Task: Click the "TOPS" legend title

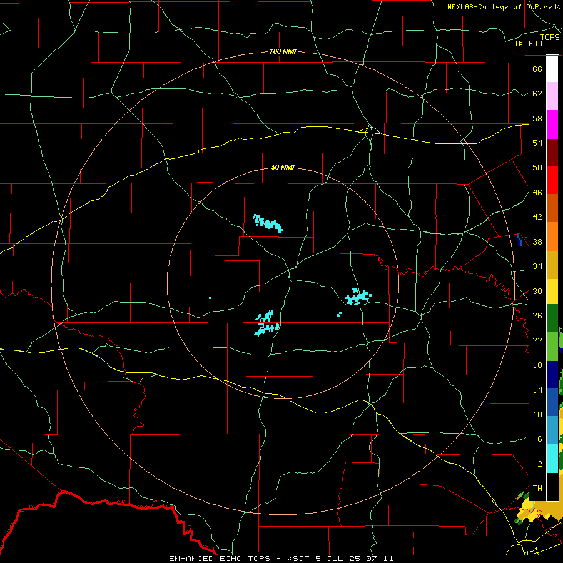Action: [549, 37]
